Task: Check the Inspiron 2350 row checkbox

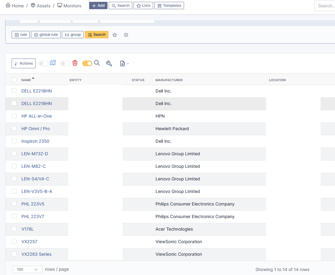Action: click(x=14, y=141)
